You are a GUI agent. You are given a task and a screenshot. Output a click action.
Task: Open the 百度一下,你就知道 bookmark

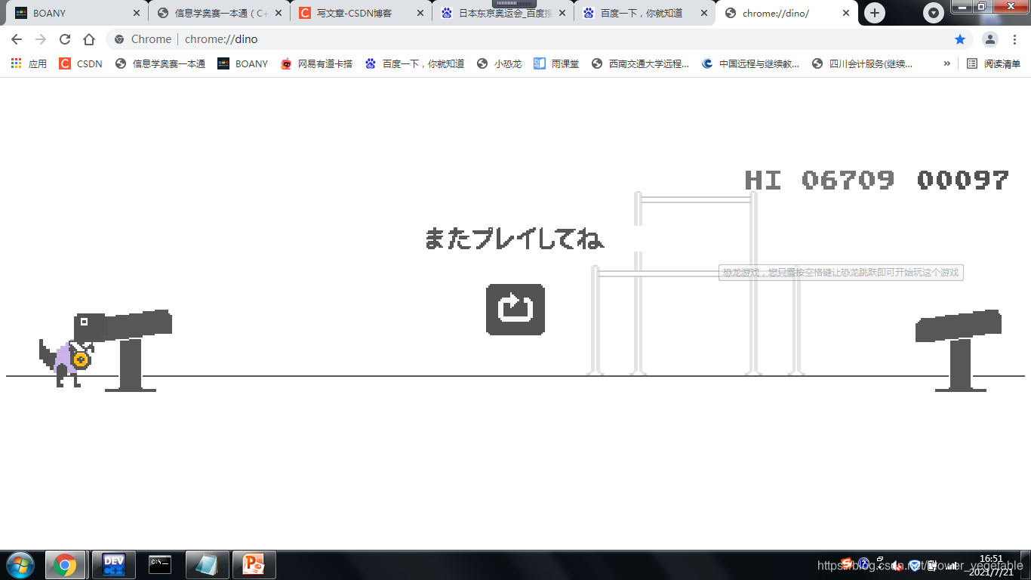414,63
